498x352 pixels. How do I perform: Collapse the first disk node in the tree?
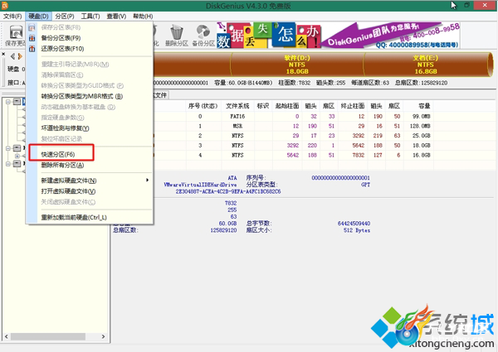click(8, 102)
